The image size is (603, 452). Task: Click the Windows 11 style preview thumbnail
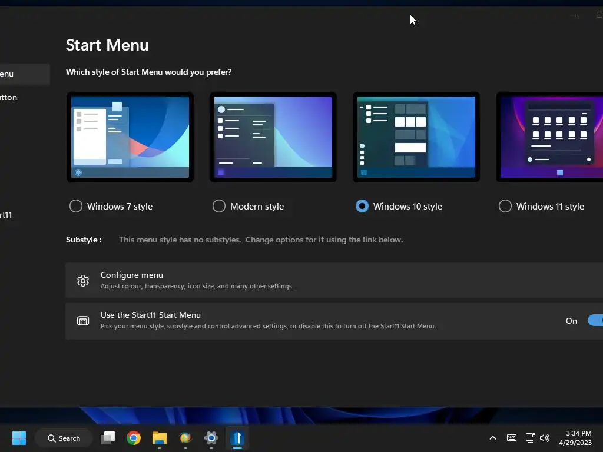click(x=549, y=137)
